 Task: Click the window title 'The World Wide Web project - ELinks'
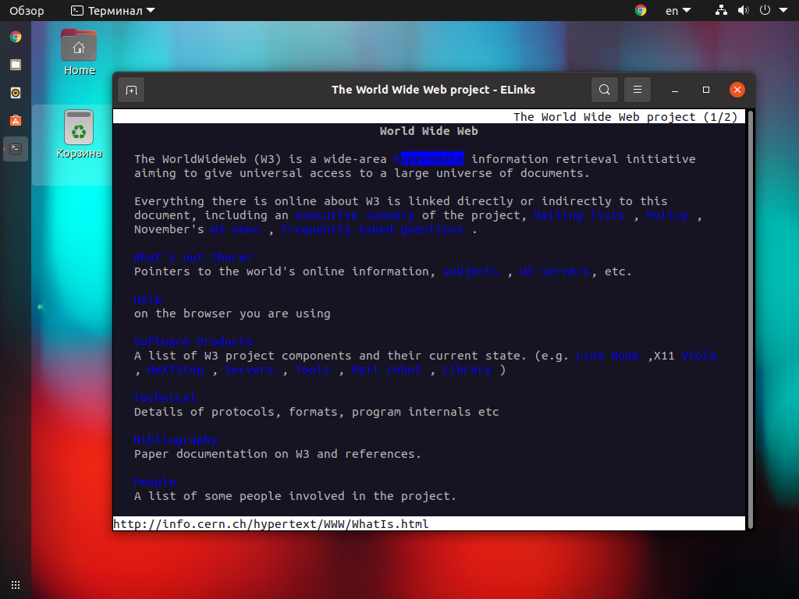click(433, 90)
